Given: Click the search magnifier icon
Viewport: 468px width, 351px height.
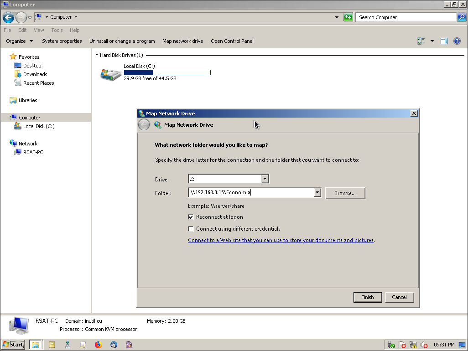Looking at the screenshot, I should 462,17.
